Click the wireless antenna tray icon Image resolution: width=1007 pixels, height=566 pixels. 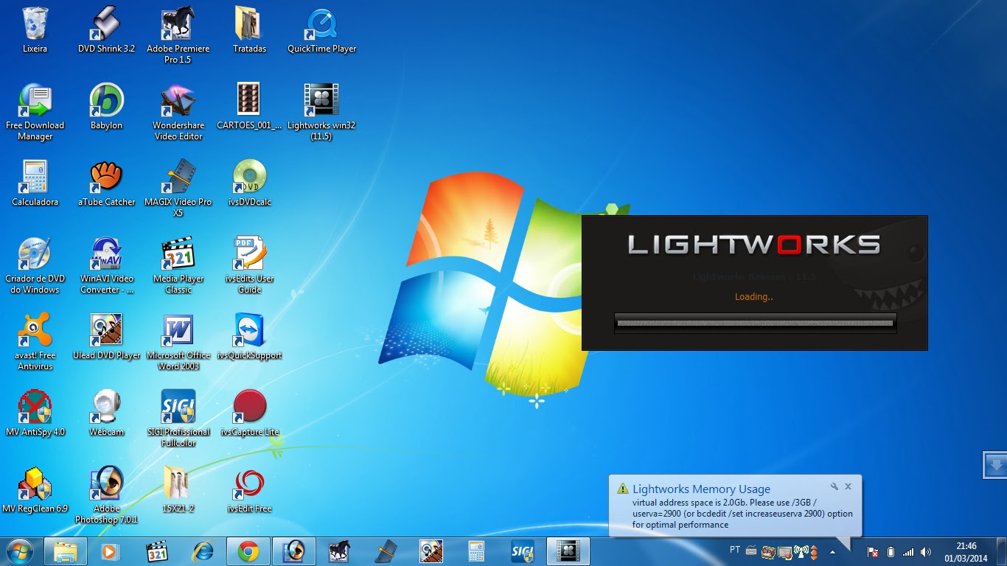point(801,551)
